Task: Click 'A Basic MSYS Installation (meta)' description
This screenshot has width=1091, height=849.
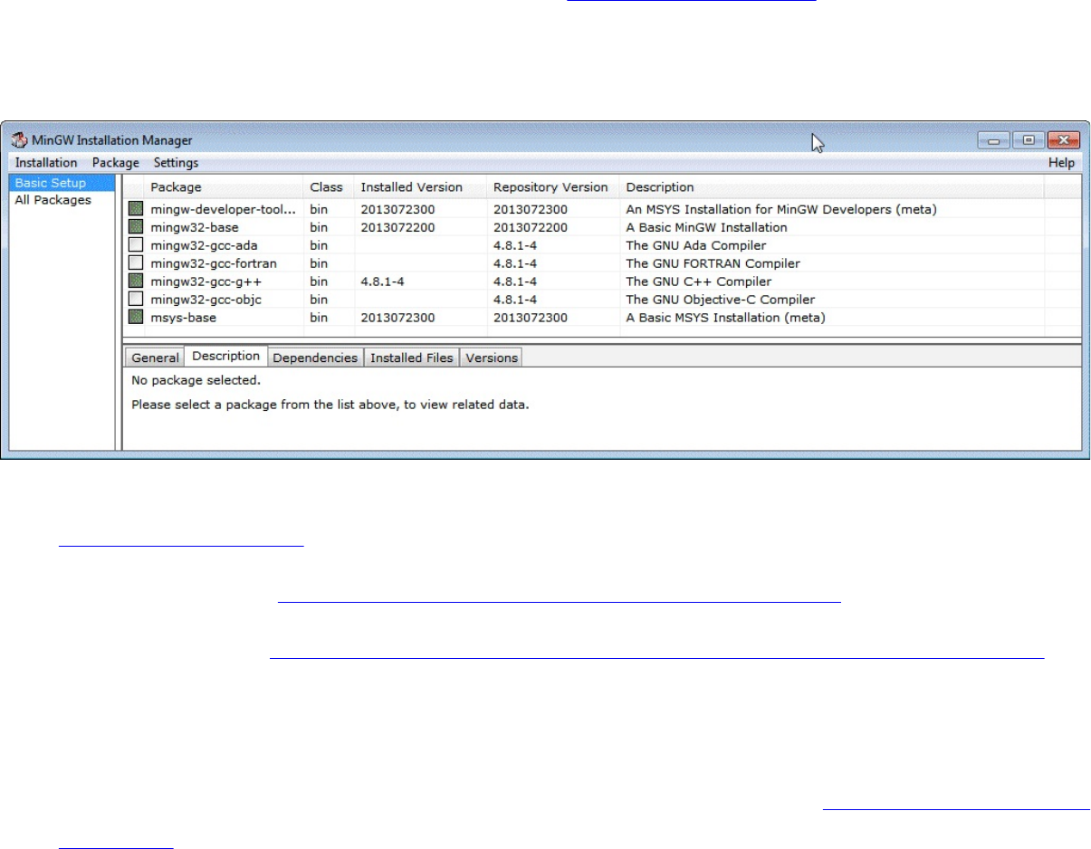Action: click(725, 318)
